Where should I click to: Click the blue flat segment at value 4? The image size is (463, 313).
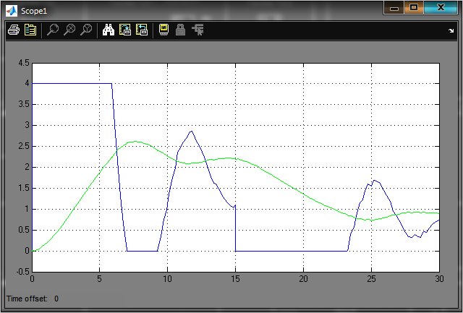tap(72, 83)
